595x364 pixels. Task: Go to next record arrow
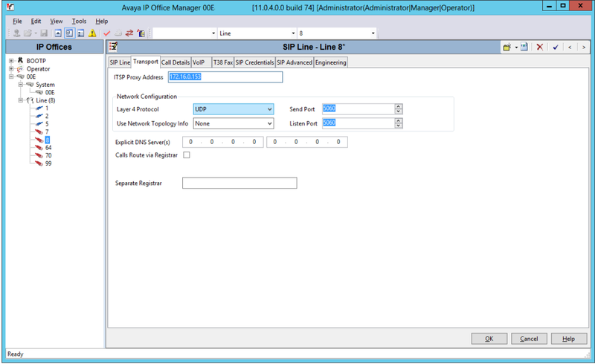584,47
